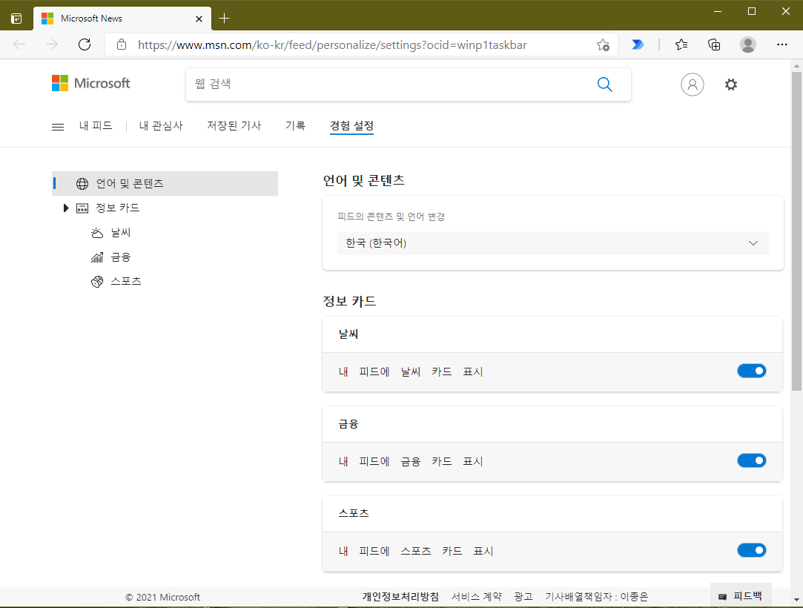Click the 정보 카드 section heading
The height and width of the screenshot is (608, 803).
349,301
